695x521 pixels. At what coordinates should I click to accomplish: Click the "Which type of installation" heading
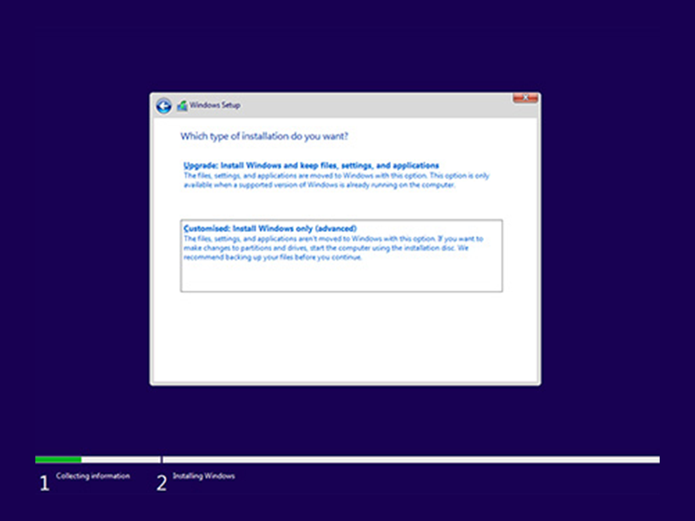coord(264,137)
